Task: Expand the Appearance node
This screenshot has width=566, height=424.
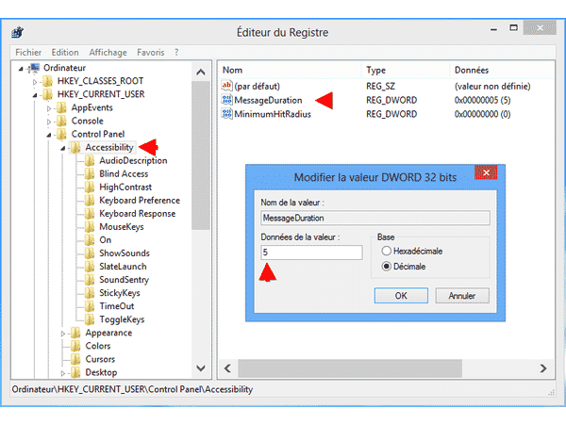Action: 63,334
